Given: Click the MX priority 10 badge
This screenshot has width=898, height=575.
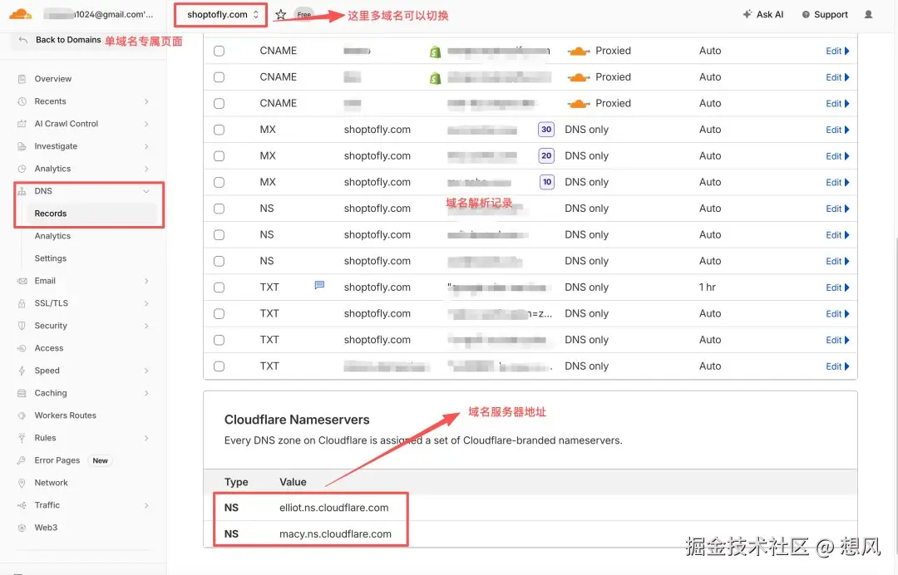Looking at the screenshot, I should 547,183.
